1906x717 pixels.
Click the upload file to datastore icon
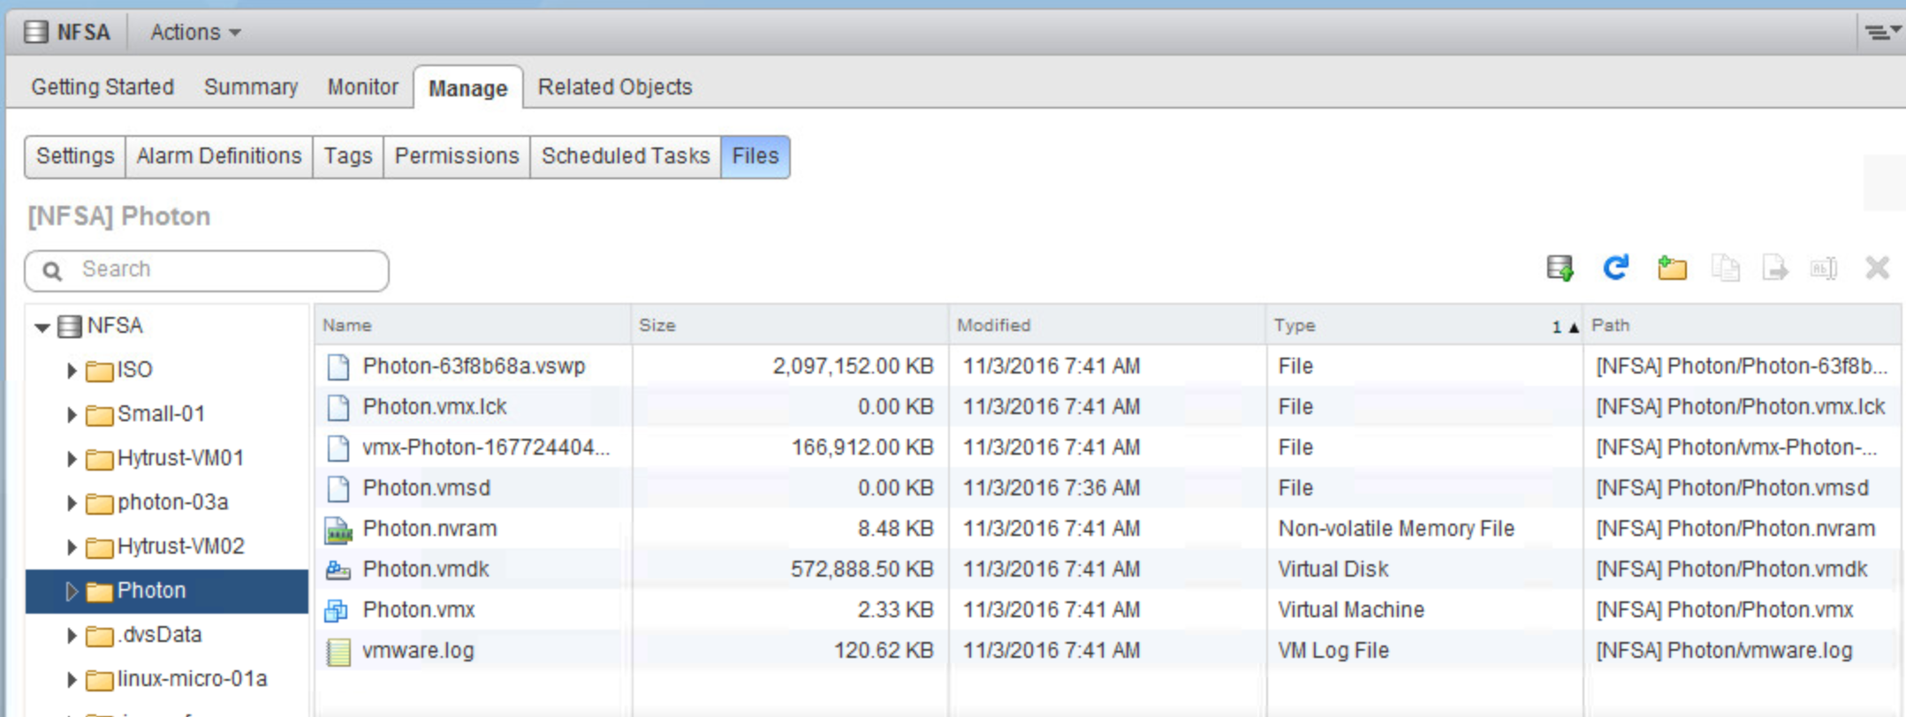(x=1560, y=268)
